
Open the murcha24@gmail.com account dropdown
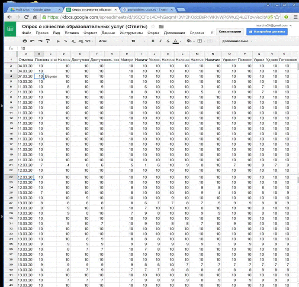(x=274, y=26)
